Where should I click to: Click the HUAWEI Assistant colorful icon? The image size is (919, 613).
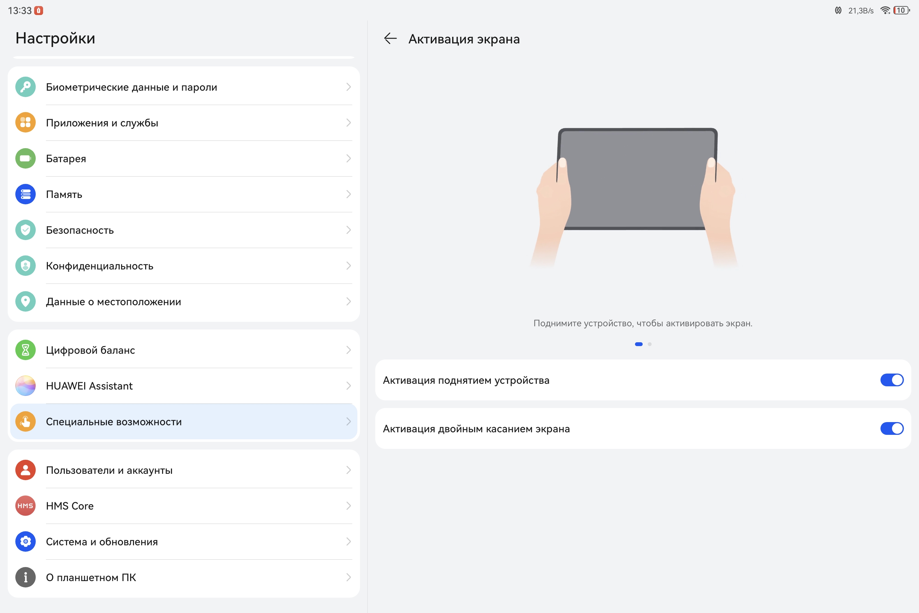point(26,386)
